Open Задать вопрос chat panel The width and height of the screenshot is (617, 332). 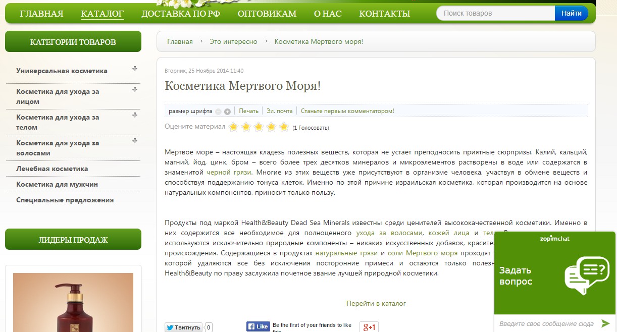[x=516, y=275]
